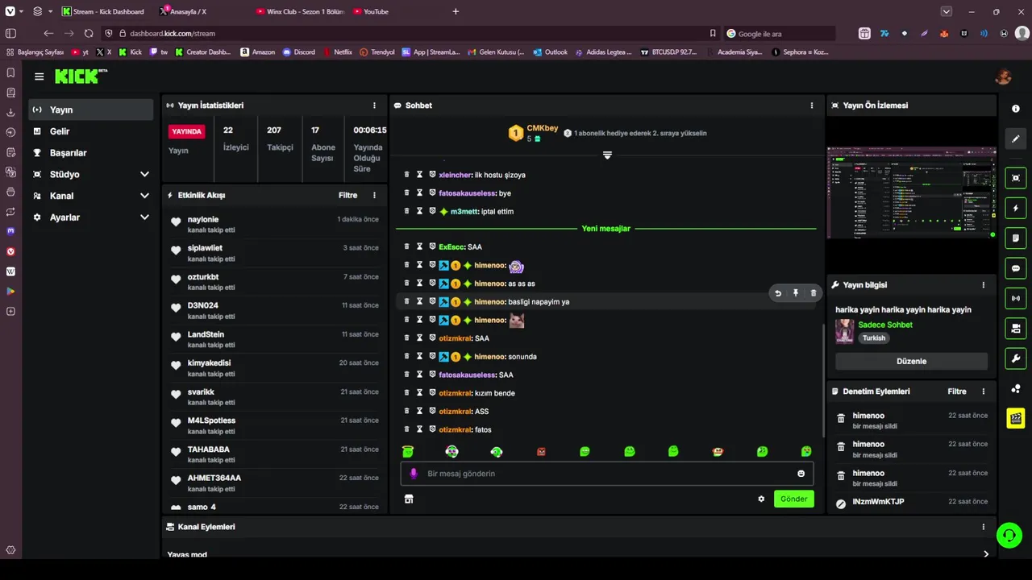Screen dimensions: 1032x580
Task: Open options menu of Etkinlik Akışı panel
Action: pyautogui.click(x=374, y=195)
